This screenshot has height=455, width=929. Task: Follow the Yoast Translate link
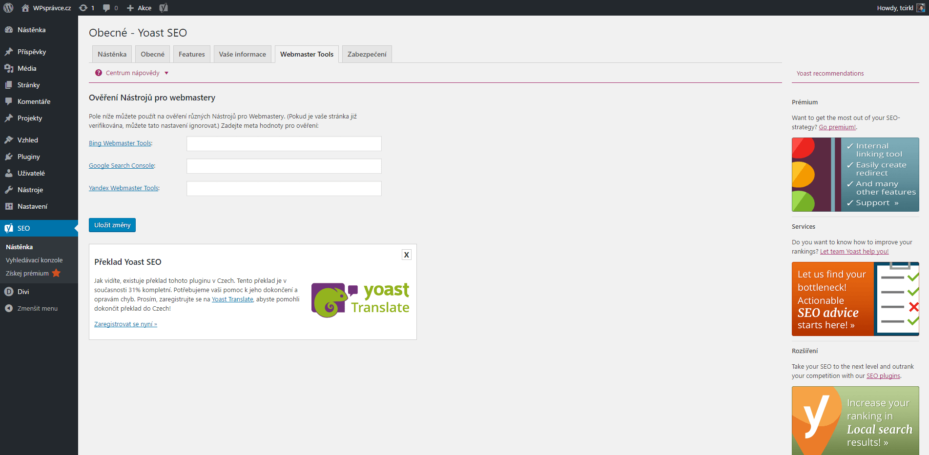232,299
